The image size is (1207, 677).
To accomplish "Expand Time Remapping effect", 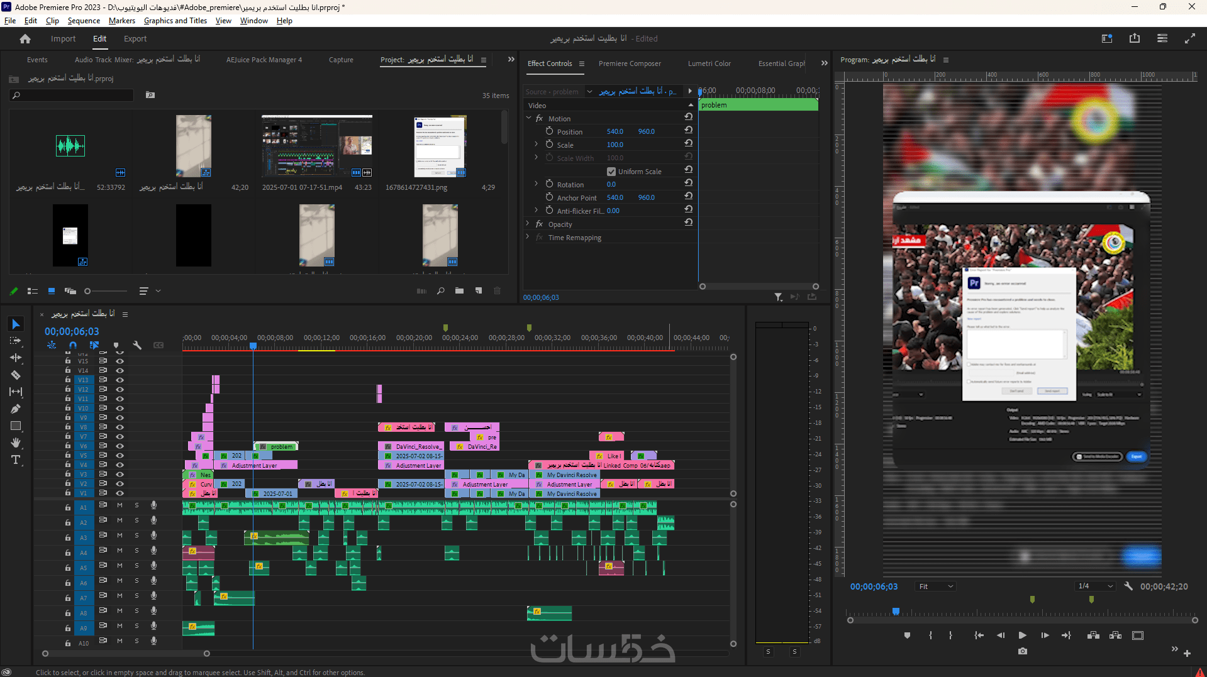I will (x=527, y=236).
